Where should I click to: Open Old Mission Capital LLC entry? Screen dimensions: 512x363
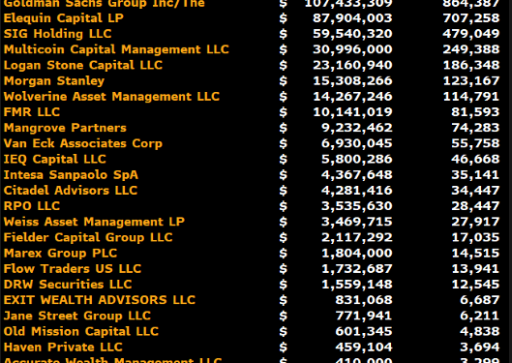click(x=81, y=332)
